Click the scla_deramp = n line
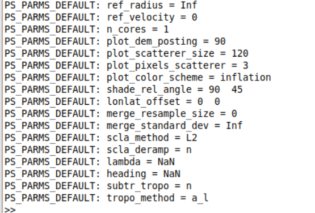 pos(98,150)
